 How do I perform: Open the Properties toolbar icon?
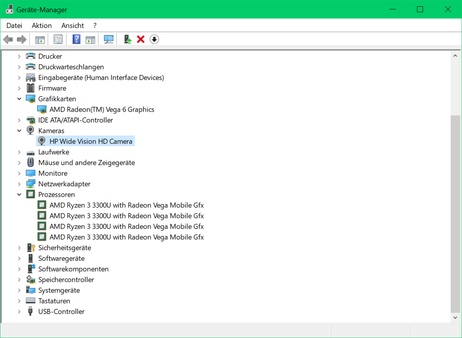click(58, 39)
